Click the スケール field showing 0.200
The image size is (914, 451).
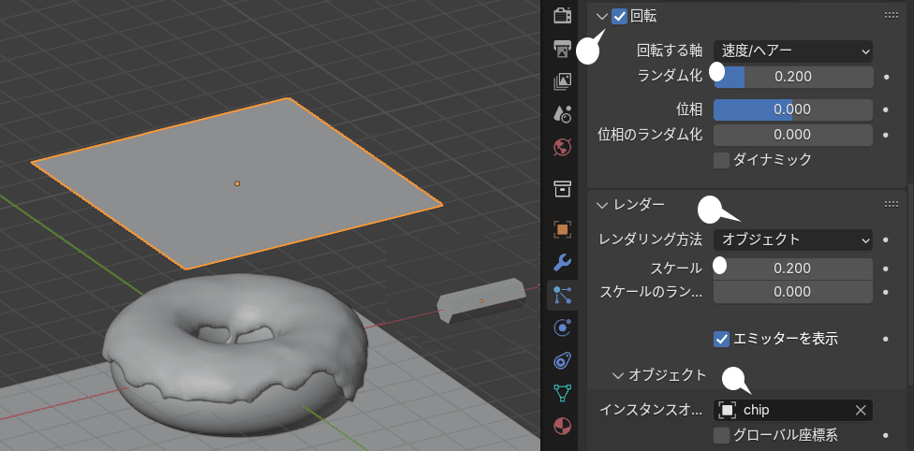[793, 269]
